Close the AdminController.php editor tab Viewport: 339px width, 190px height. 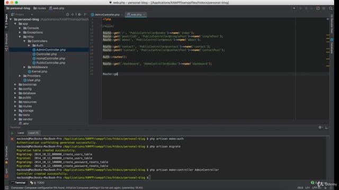(122, 15)
